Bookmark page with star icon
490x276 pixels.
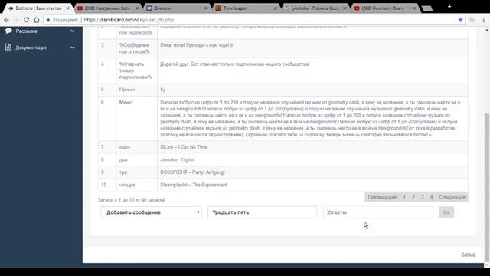(460, 20)
